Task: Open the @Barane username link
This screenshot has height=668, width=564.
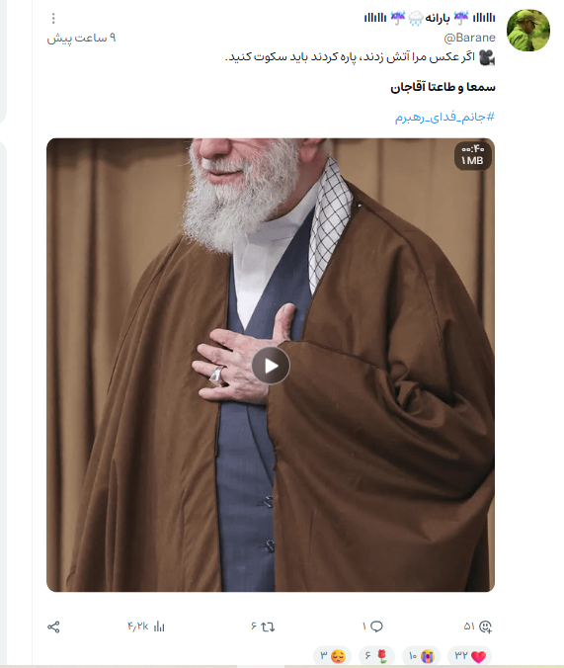Action: 469,38
